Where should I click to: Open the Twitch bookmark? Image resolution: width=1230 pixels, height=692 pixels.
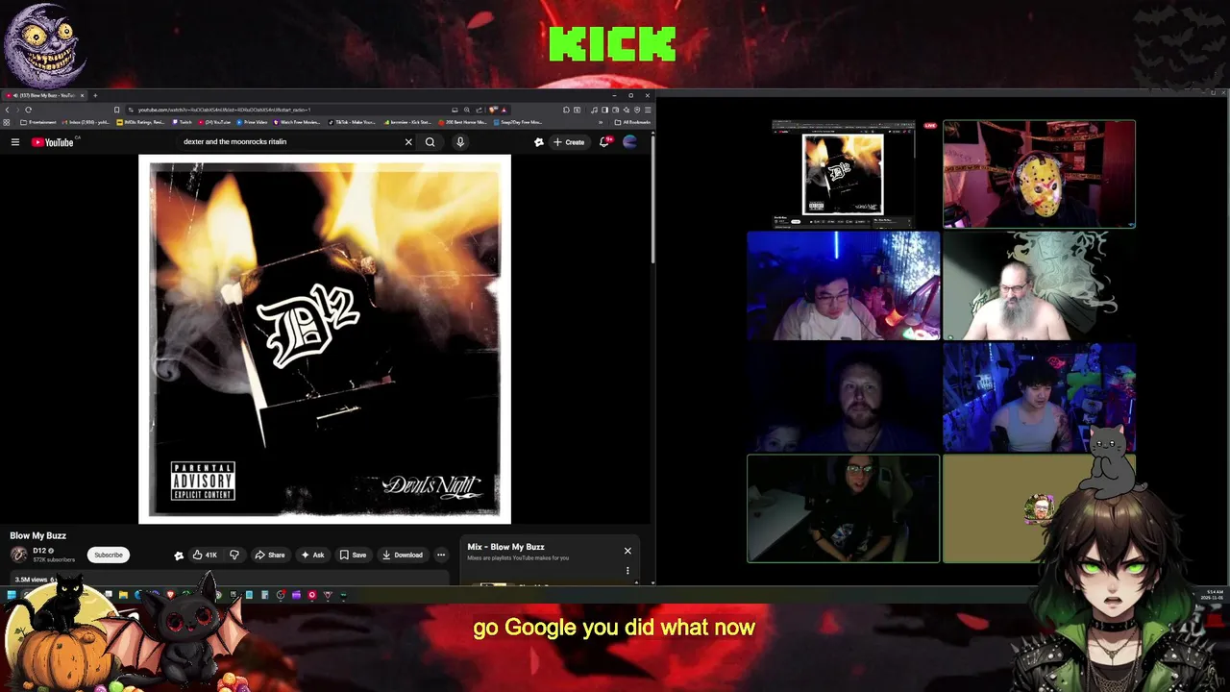tap(183, 122)
